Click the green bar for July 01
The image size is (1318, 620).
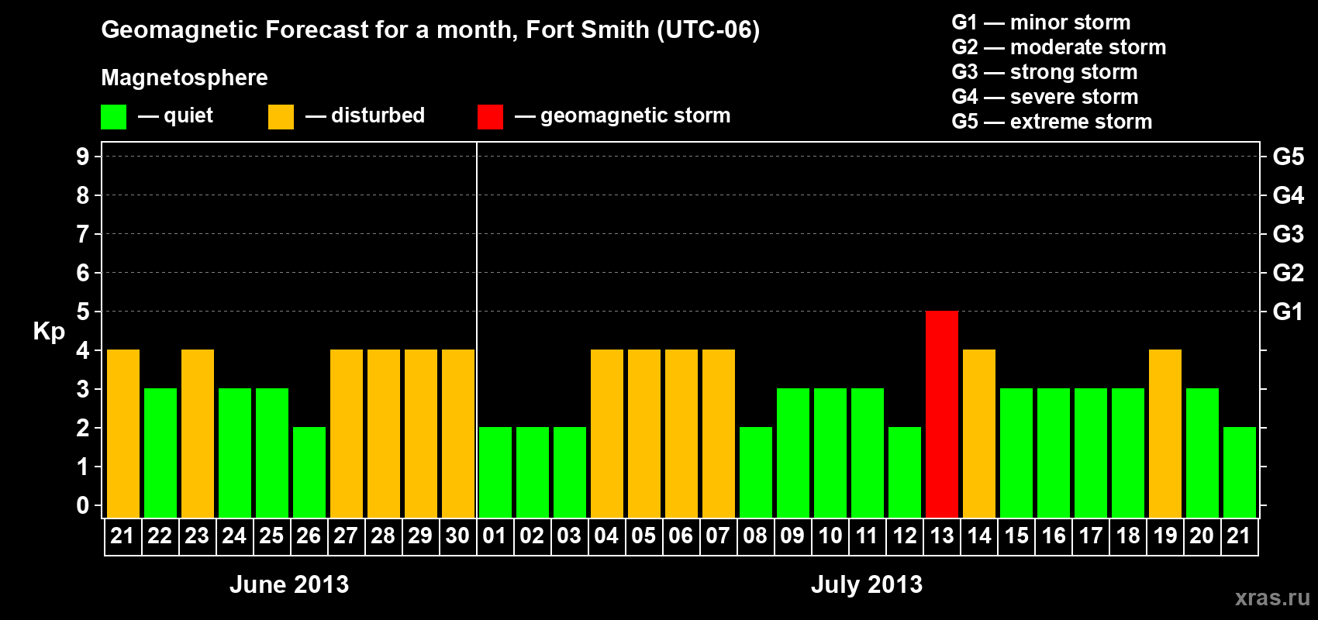495,472
